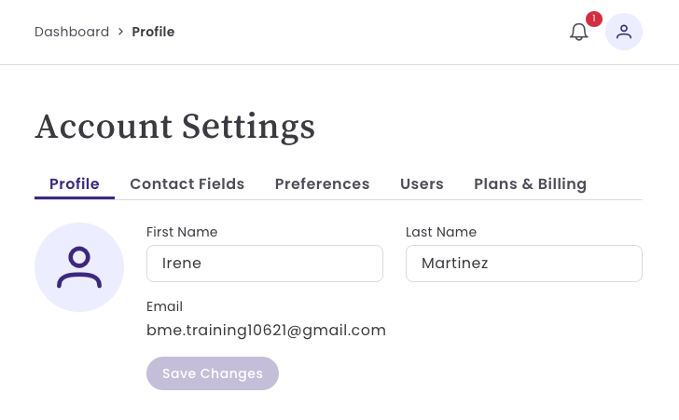This screenshot has height=420, width=679.
Task: Click the email address text
Action: tap(266, 330)
